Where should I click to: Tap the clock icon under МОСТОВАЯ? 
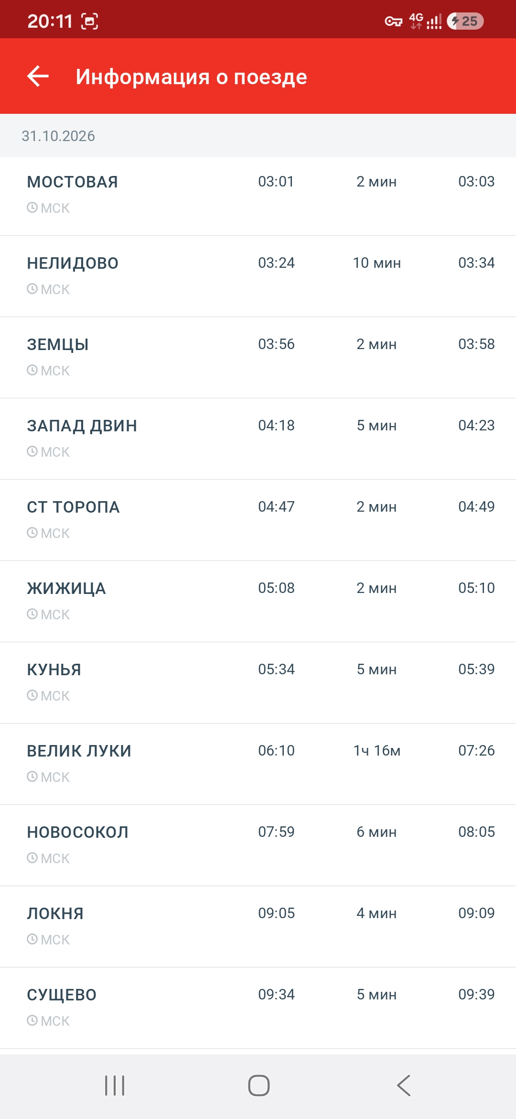tap(32, 208)
